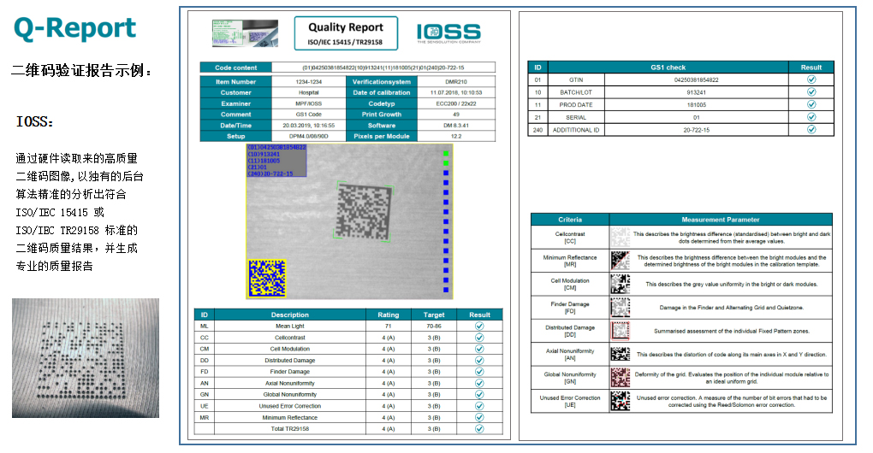Viewport: 873px width, 453px height.
Task: Click the SERIAL row result checkmark
Action: [811, 117]
